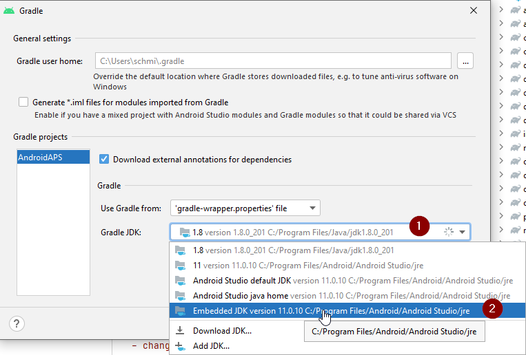Viewport: 526px width, 355px height.
Task: Click the 'Gradle projects' section heading
Action: pos(40,137)
